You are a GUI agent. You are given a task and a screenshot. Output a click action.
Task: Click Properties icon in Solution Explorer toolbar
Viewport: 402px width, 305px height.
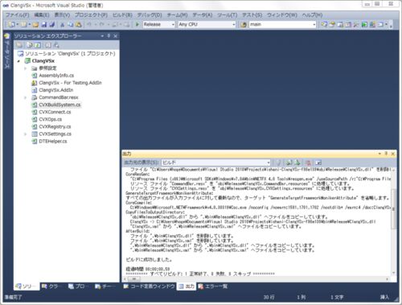click(x=19, y=45)
